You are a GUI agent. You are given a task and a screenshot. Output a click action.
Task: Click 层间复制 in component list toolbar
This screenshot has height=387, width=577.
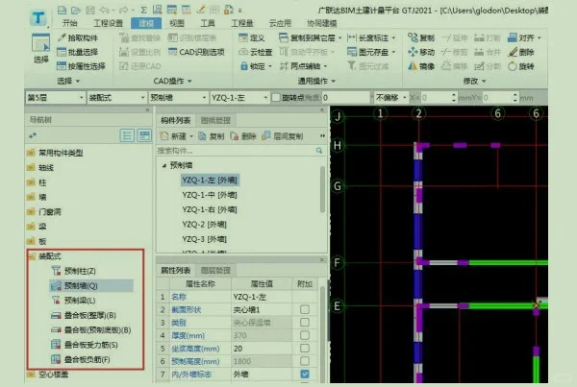[x=283, y=136]
